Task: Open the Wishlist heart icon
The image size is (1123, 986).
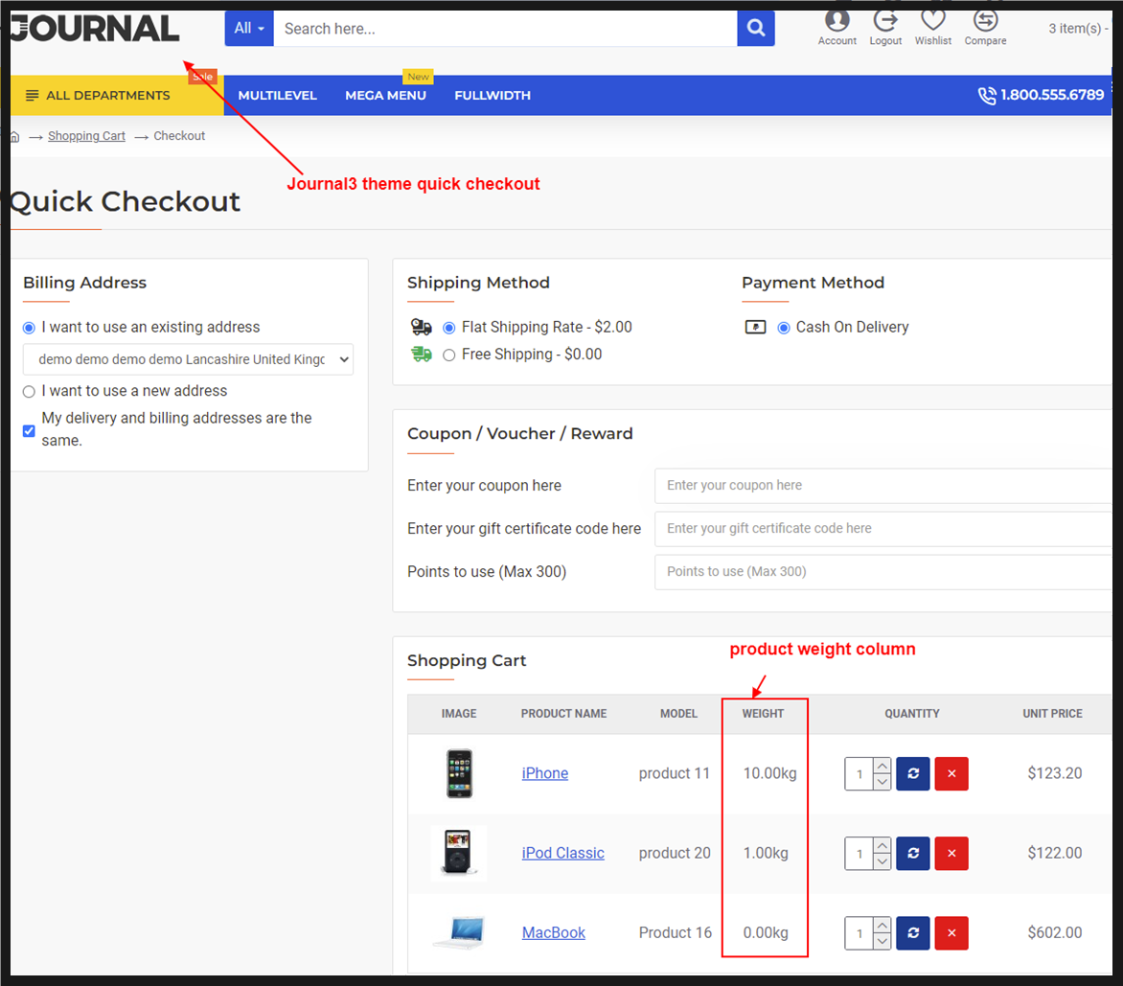Action: coord(932,22)
